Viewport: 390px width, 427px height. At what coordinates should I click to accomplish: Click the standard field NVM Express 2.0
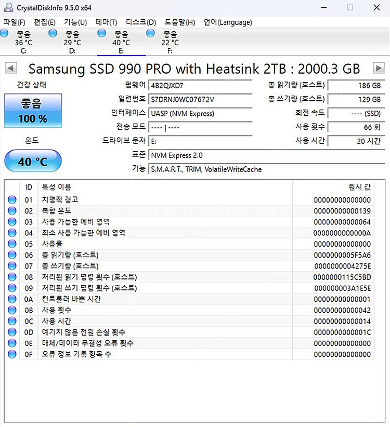267,155
